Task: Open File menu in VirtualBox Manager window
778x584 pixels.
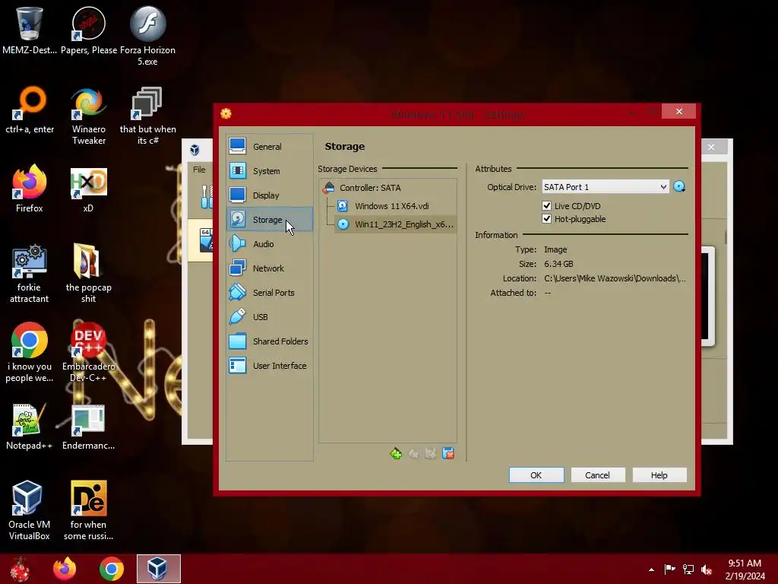Action: 199,170
